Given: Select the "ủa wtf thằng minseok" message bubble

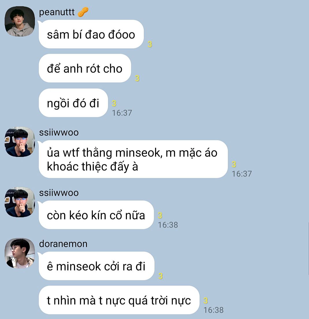Looking at the screenshot, I should (x=133, y=159).
